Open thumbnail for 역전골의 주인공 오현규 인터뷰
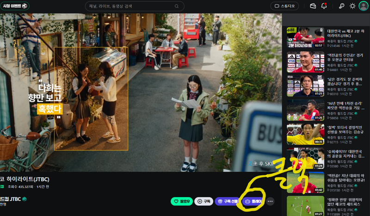 (x=305, y=62)
